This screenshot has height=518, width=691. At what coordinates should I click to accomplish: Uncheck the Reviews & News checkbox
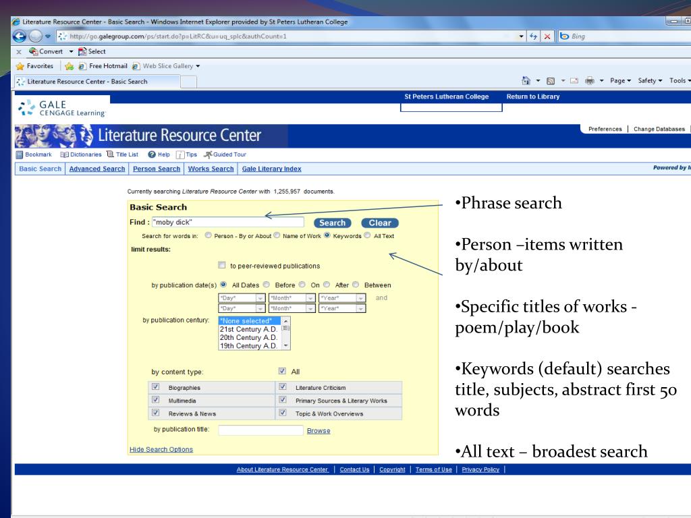[156, 413]
